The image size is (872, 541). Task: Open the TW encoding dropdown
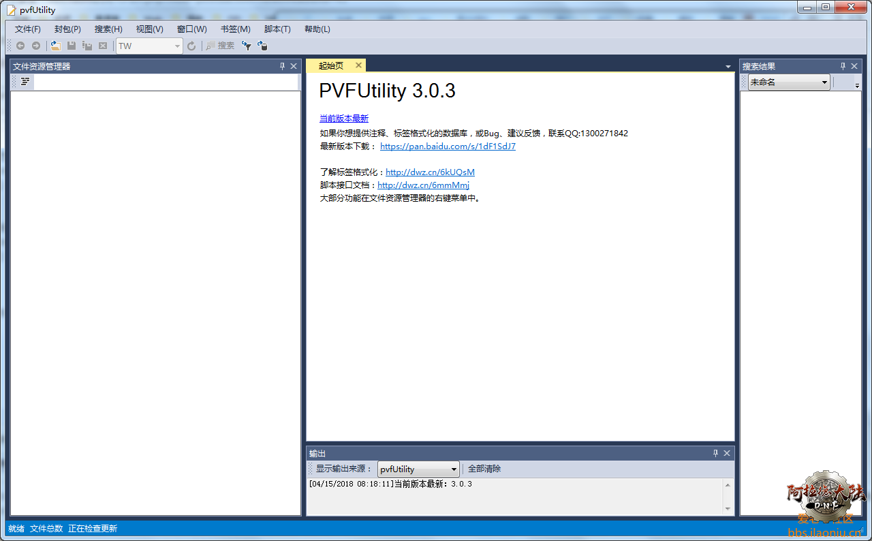point(177,46)
